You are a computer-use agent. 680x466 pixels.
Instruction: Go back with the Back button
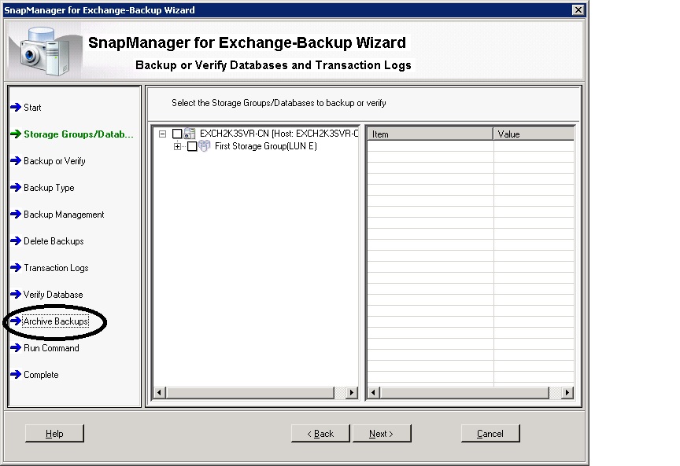click(x=320, y=433)
